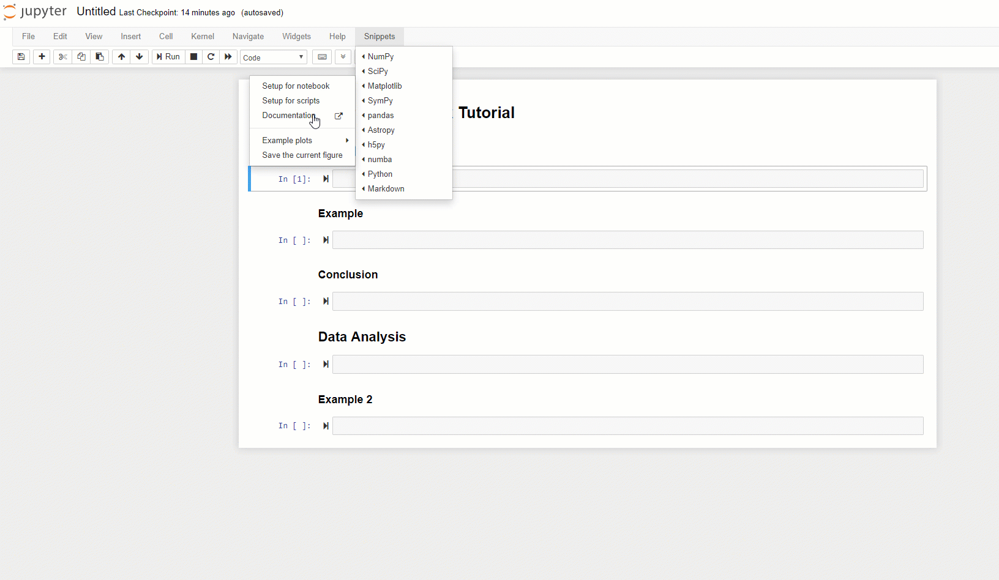Image resolution: width=999 pixels, height=580 pixels.
Task: Select the Tutorial heading cell
Action: 487,113
